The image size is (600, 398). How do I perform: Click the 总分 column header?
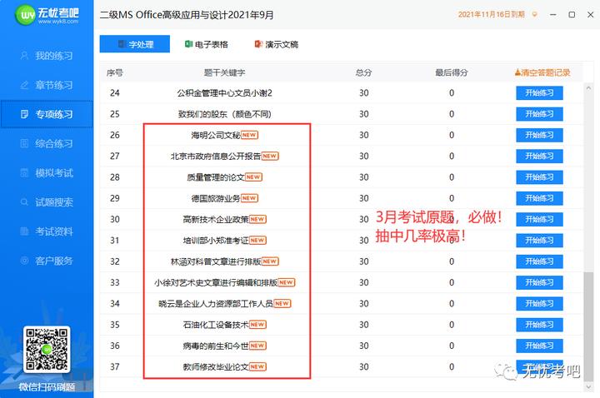pos(363,72)
